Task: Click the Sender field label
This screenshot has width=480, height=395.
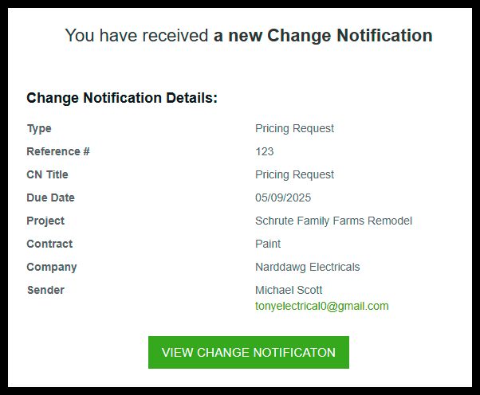Action: coord(46,290)
